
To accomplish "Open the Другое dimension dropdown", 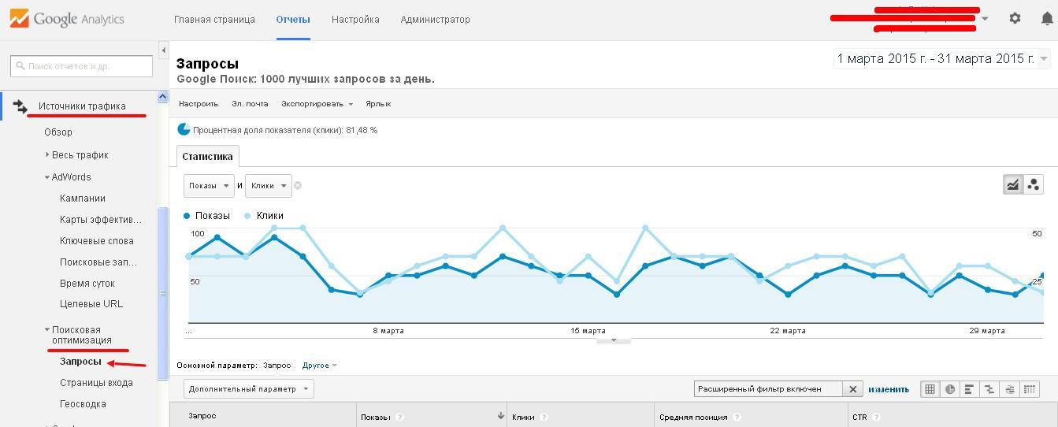I will point(319,366).
